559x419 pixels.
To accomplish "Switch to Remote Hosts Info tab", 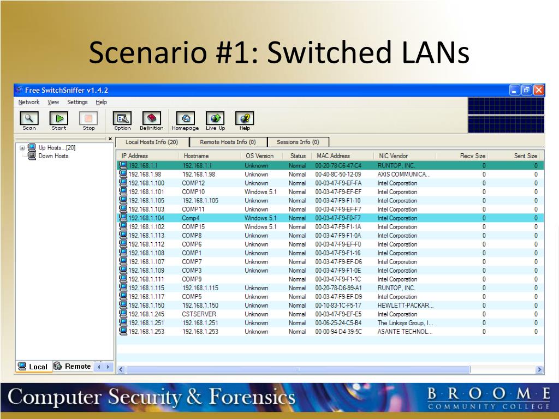I will coord(228,142).
